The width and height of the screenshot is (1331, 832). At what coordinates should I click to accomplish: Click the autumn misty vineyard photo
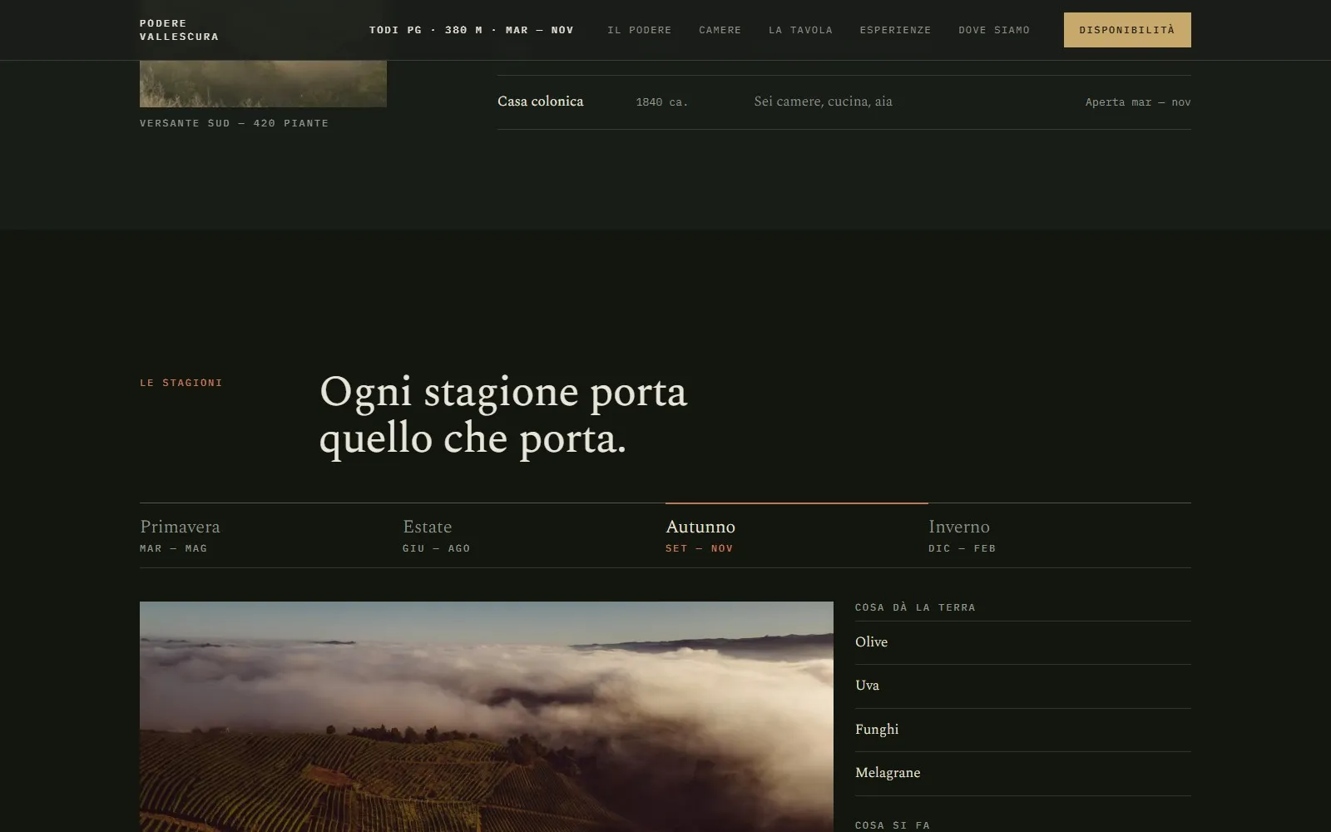pos(487,716)
